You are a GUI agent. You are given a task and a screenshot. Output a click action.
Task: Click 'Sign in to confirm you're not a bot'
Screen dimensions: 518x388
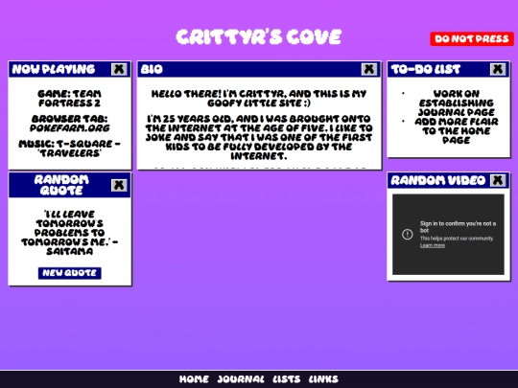[x=458, y=227]
